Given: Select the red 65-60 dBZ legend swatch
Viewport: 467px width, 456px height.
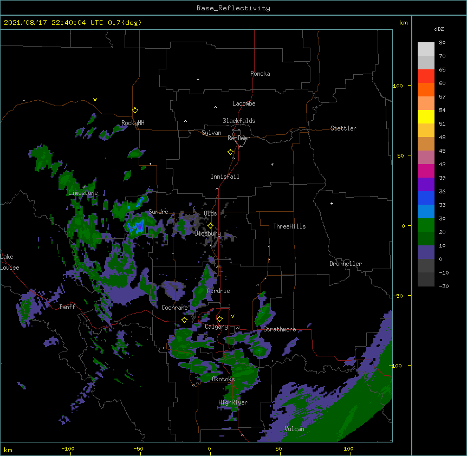Looking at the screenshot, I should (x=426, y=76).
